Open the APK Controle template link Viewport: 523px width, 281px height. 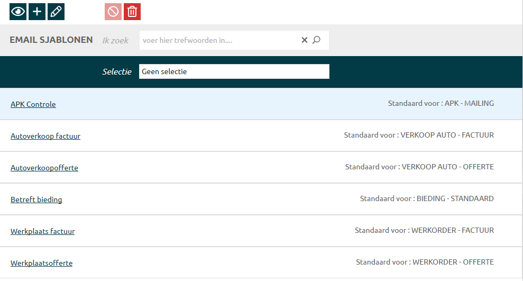click(33, 104)
